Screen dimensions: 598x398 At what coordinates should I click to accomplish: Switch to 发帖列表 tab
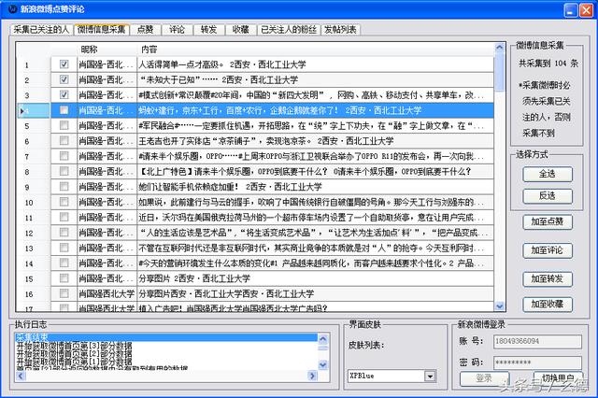point(340,30)
